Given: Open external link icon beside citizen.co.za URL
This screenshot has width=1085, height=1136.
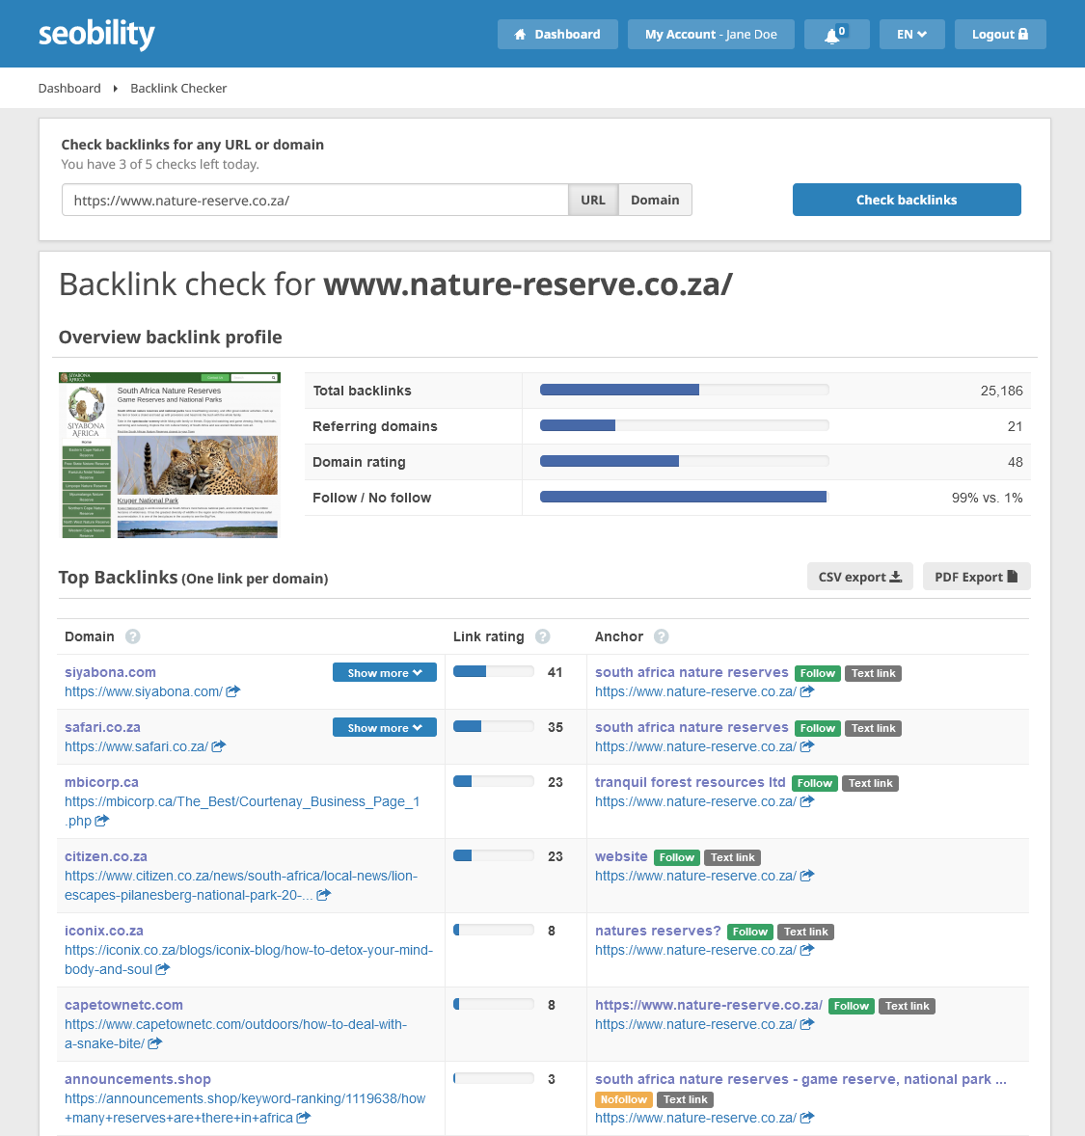Looking at the screenshot, I should (323, 895).
